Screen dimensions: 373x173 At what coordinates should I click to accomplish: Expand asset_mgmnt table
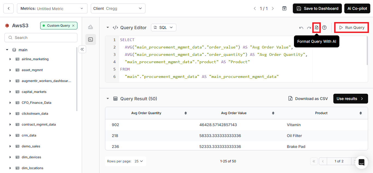tap(10, 70)
